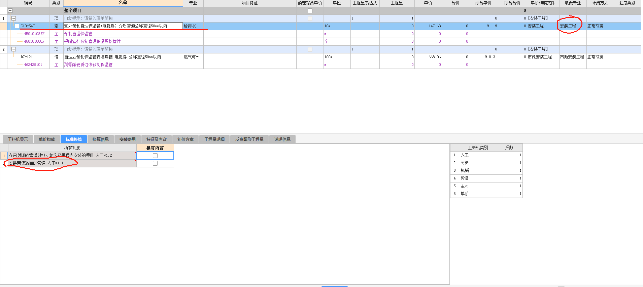Click the 换算内容 column header
Viewport: 643px width, 287px height.
[x=155, y=148]
